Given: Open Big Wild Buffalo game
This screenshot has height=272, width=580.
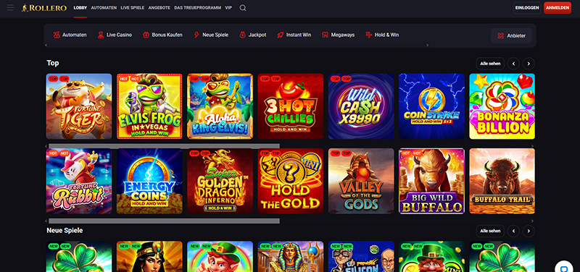Looking at the screenshot, I should point(431,181).
